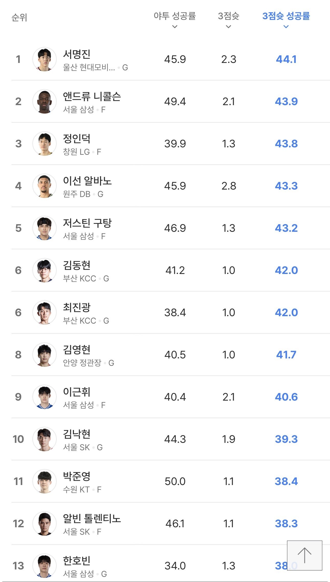The image size is (330, 582).
Task: Sort by 야투 성공률 column chevron
Action: [x=175, y=27]
